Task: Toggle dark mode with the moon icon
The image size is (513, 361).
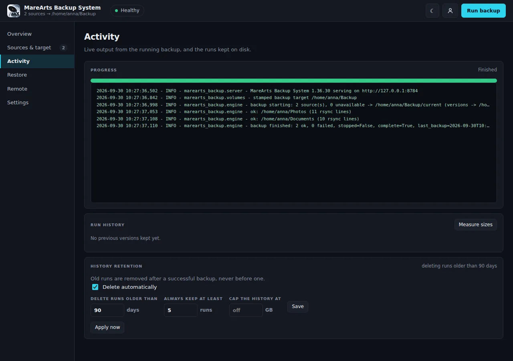Action: coord(432,11)
